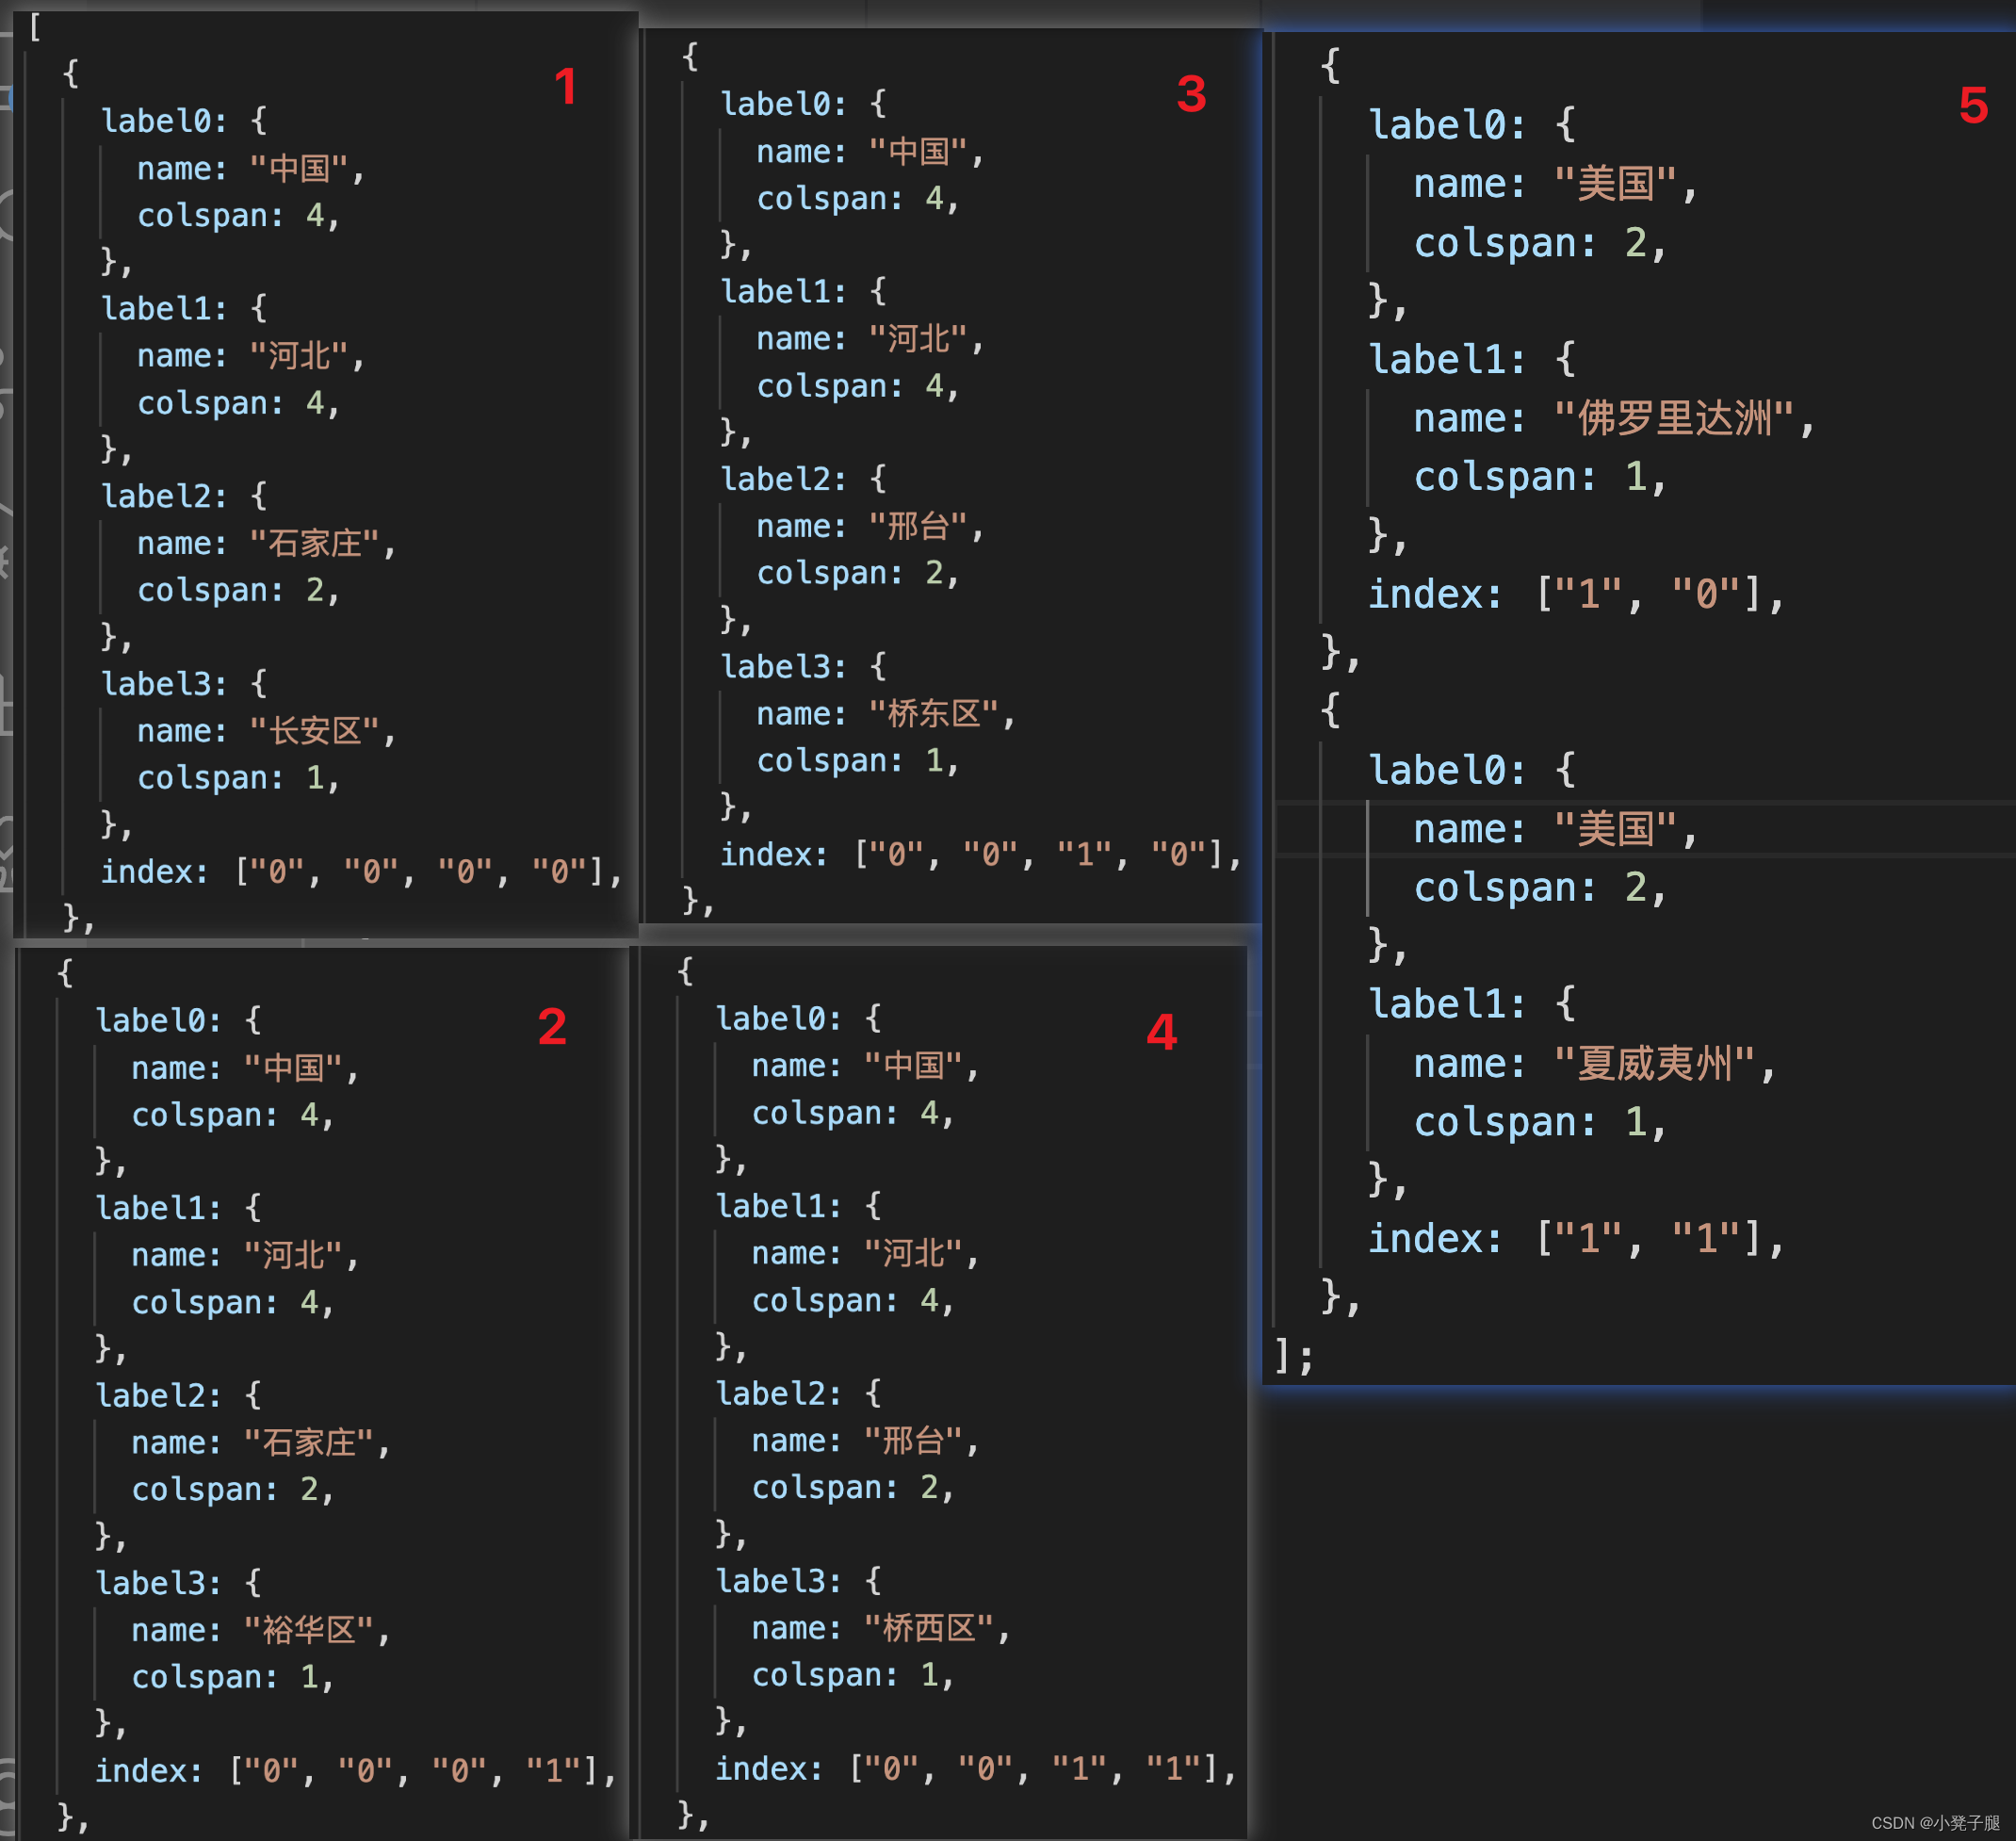
Task: Click the name value "夏威夷州"
Action: [x=1655, y=1063]
